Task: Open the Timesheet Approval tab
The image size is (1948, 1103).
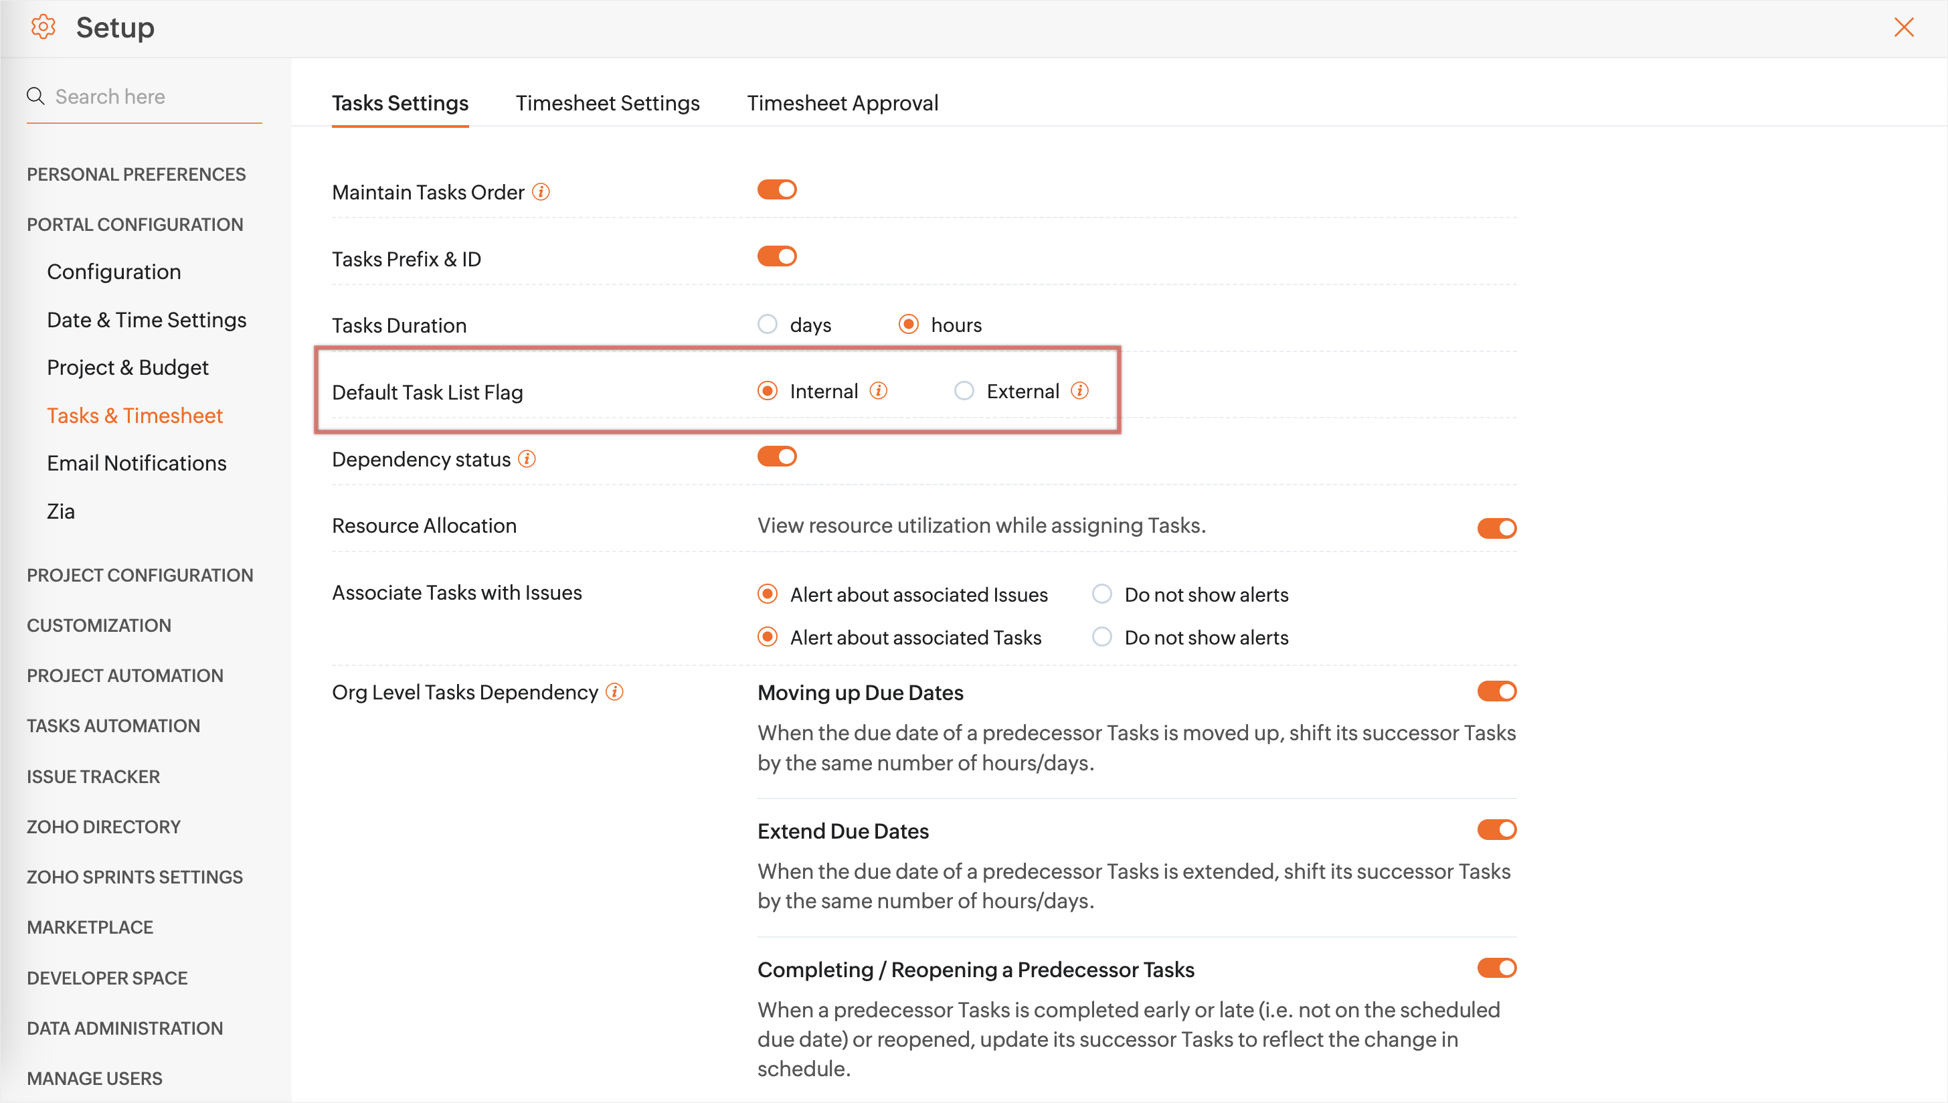Action: (843, 103)
